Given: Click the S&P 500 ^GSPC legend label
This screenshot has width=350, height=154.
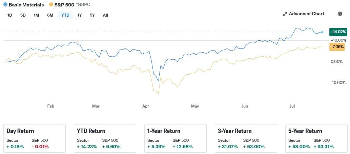Looking at the screenshot, I should point(72,5).
